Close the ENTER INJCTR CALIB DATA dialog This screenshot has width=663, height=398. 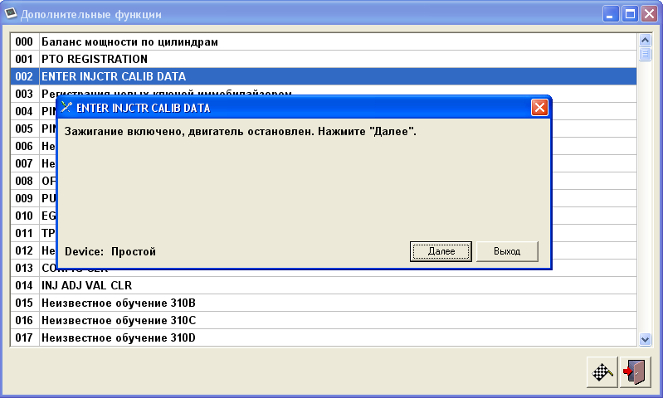[x=539, y=108]
